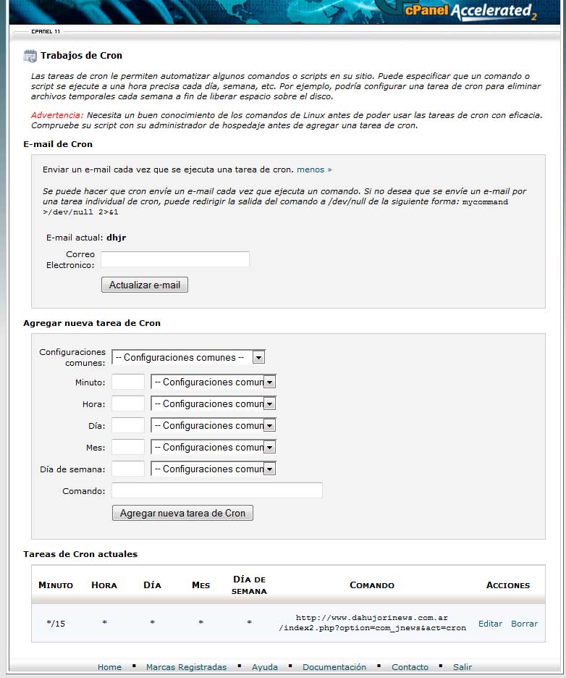Click the Salir logout link

pos(462,666)
